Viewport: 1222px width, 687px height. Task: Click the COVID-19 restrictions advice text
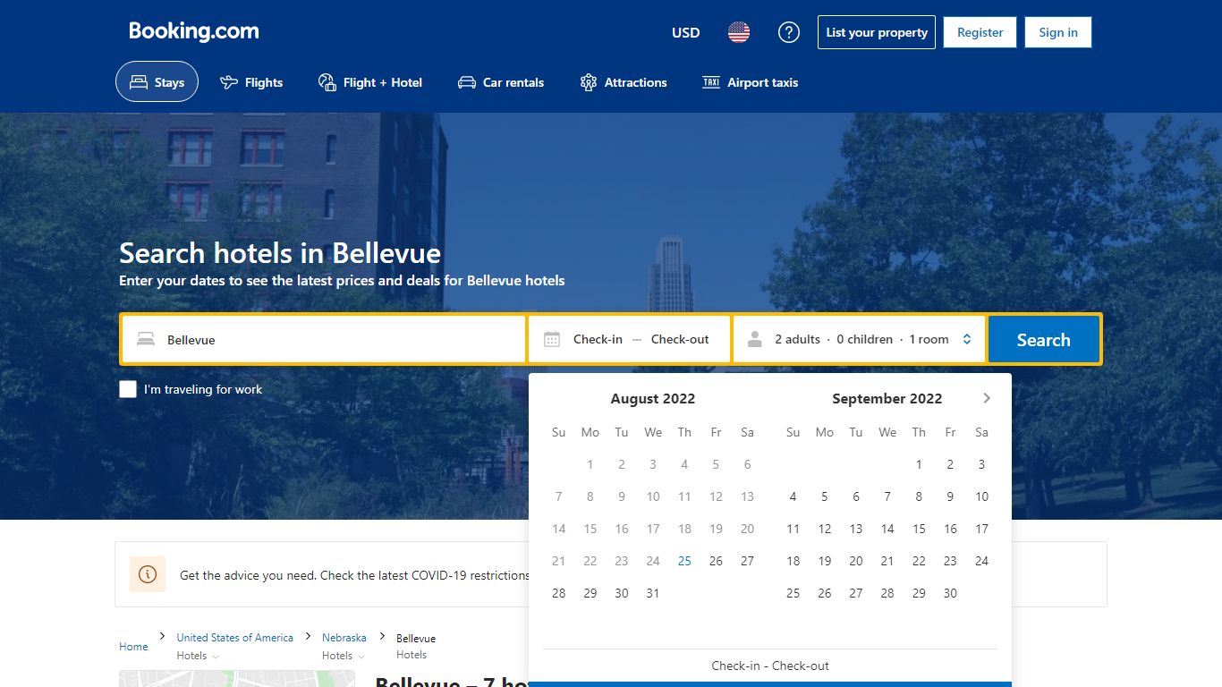point(354,575)
